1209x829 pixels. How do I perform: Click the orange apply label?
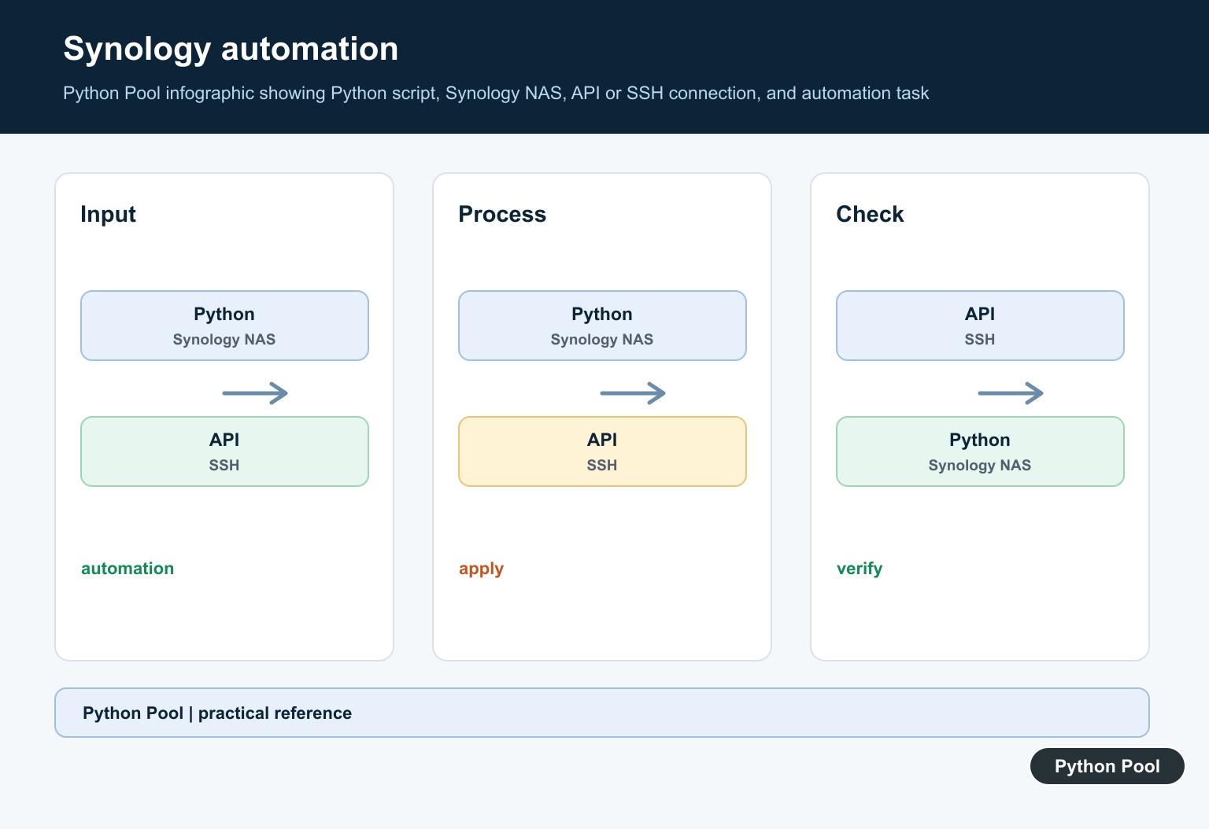(x=481, y=569)
